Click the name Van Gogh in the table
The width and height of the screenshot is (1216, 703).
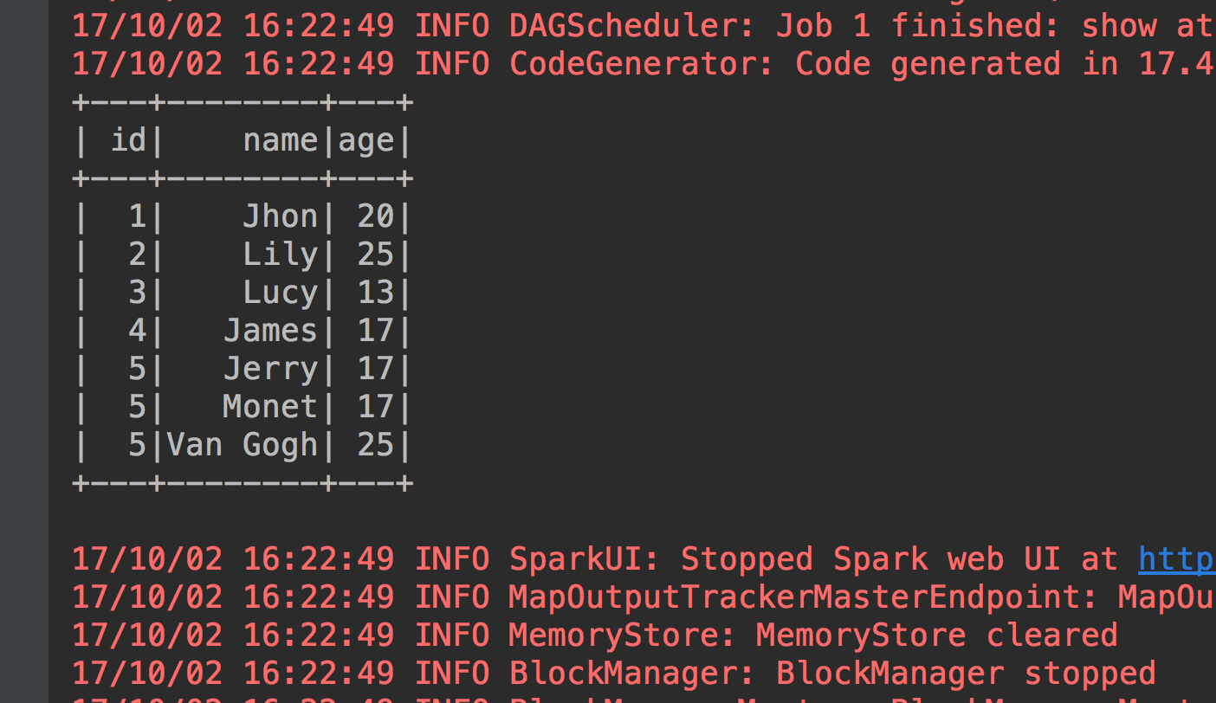pyautogui.click(x=243, y=446)
